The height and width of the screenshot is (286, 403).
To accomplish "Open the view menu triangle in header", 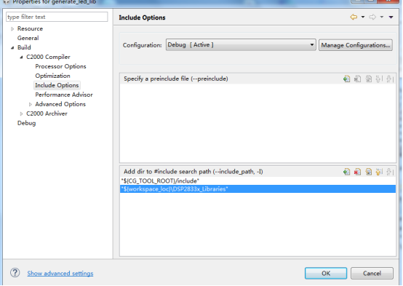I will pyautogui.click(x=391, y=17).
